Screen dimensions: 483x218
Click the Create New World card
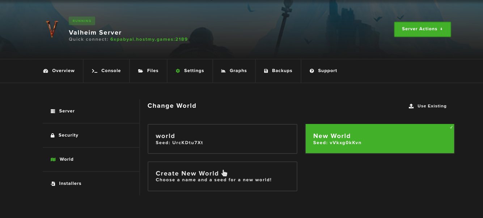[223, 176]
